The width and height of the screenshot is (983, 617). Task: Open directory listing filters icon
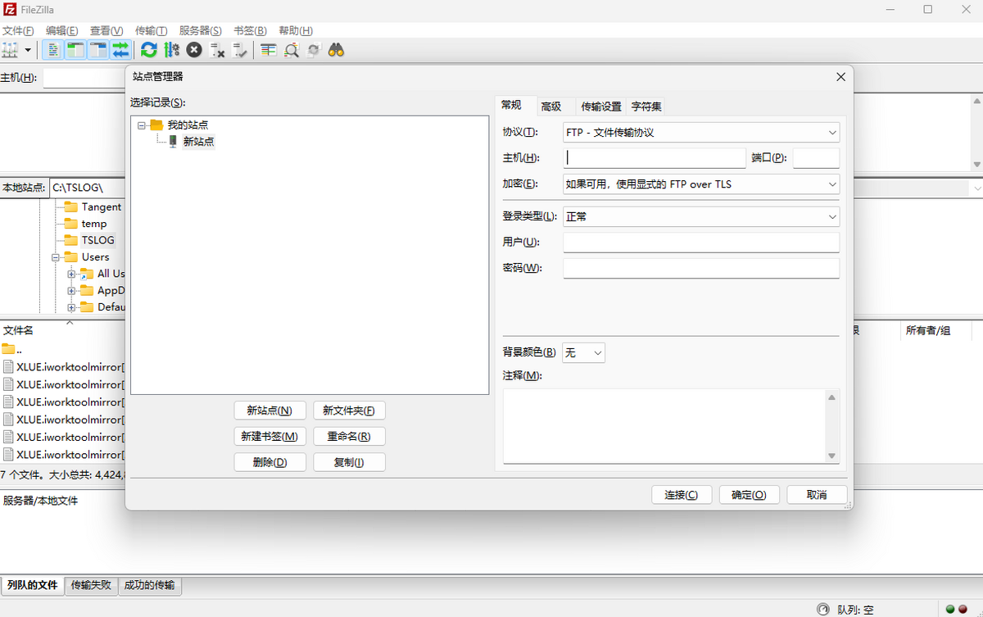coord(269,50)
